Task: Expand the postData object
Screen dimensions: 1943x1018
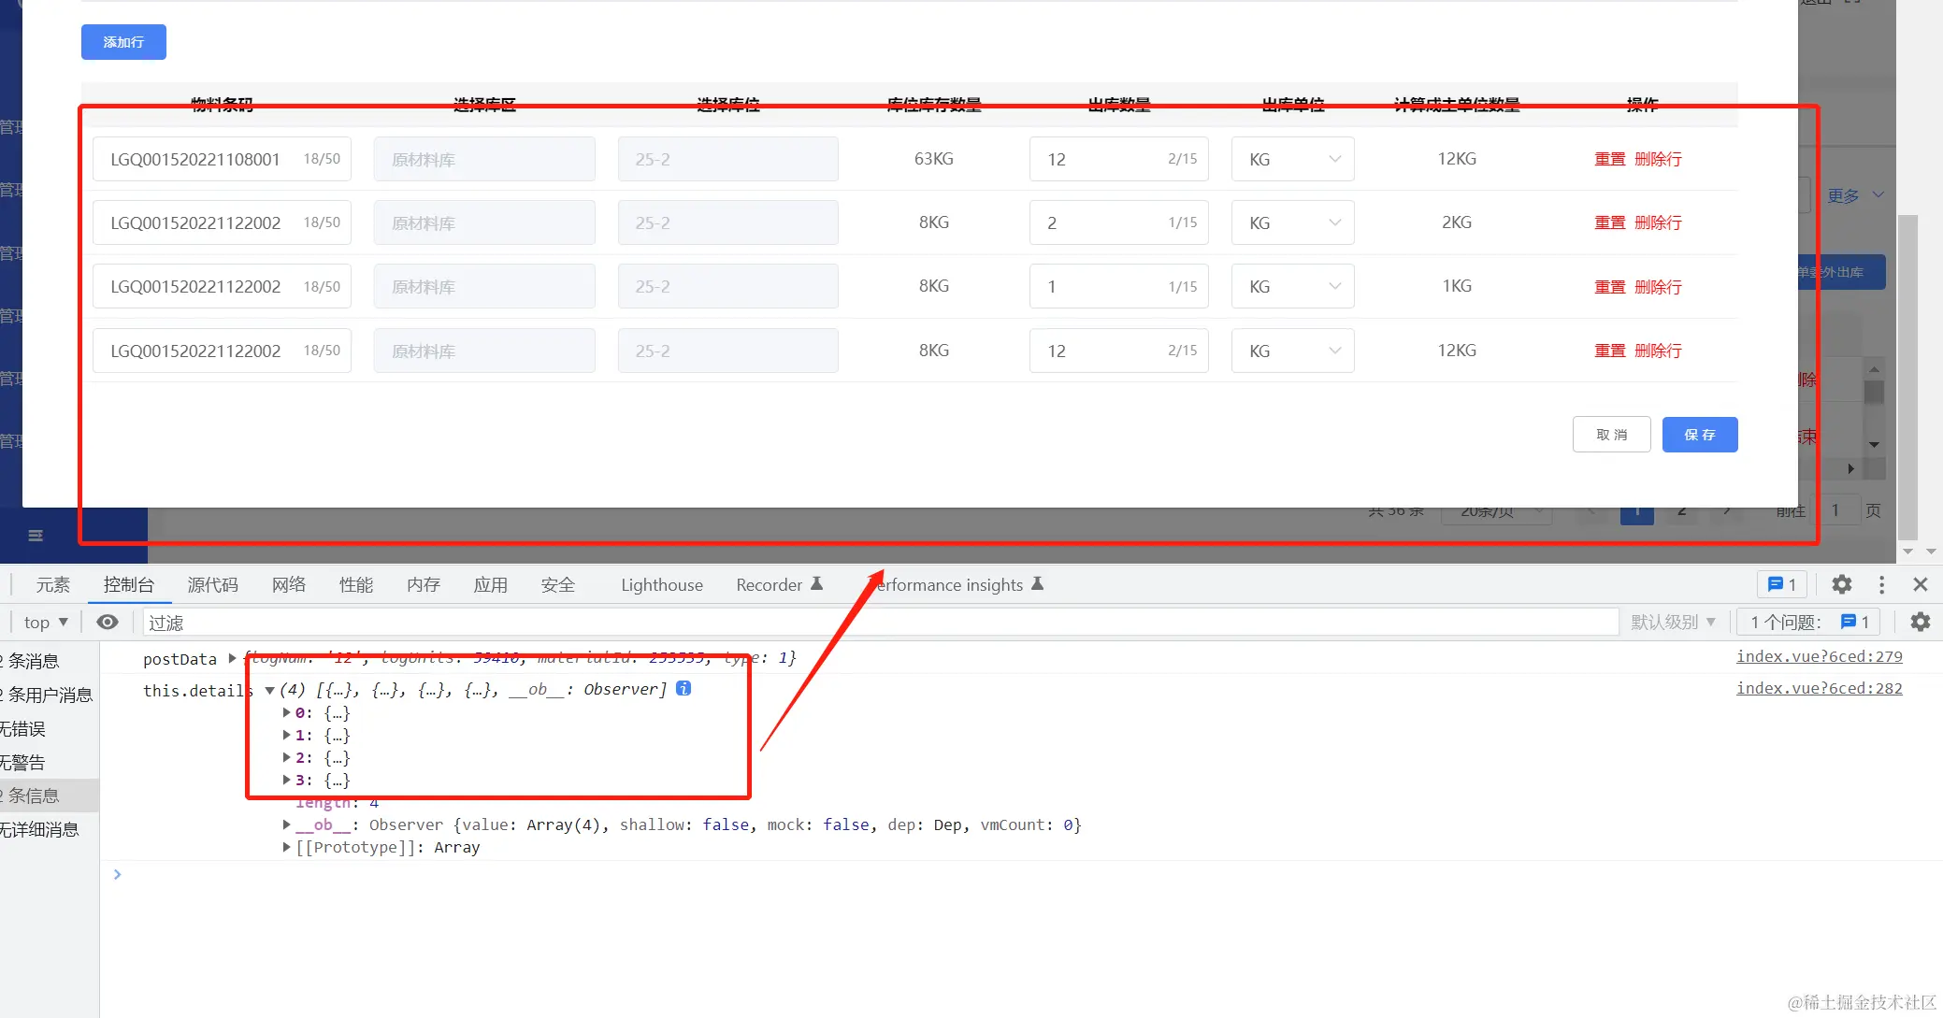Action: click(x=232, y=658)
